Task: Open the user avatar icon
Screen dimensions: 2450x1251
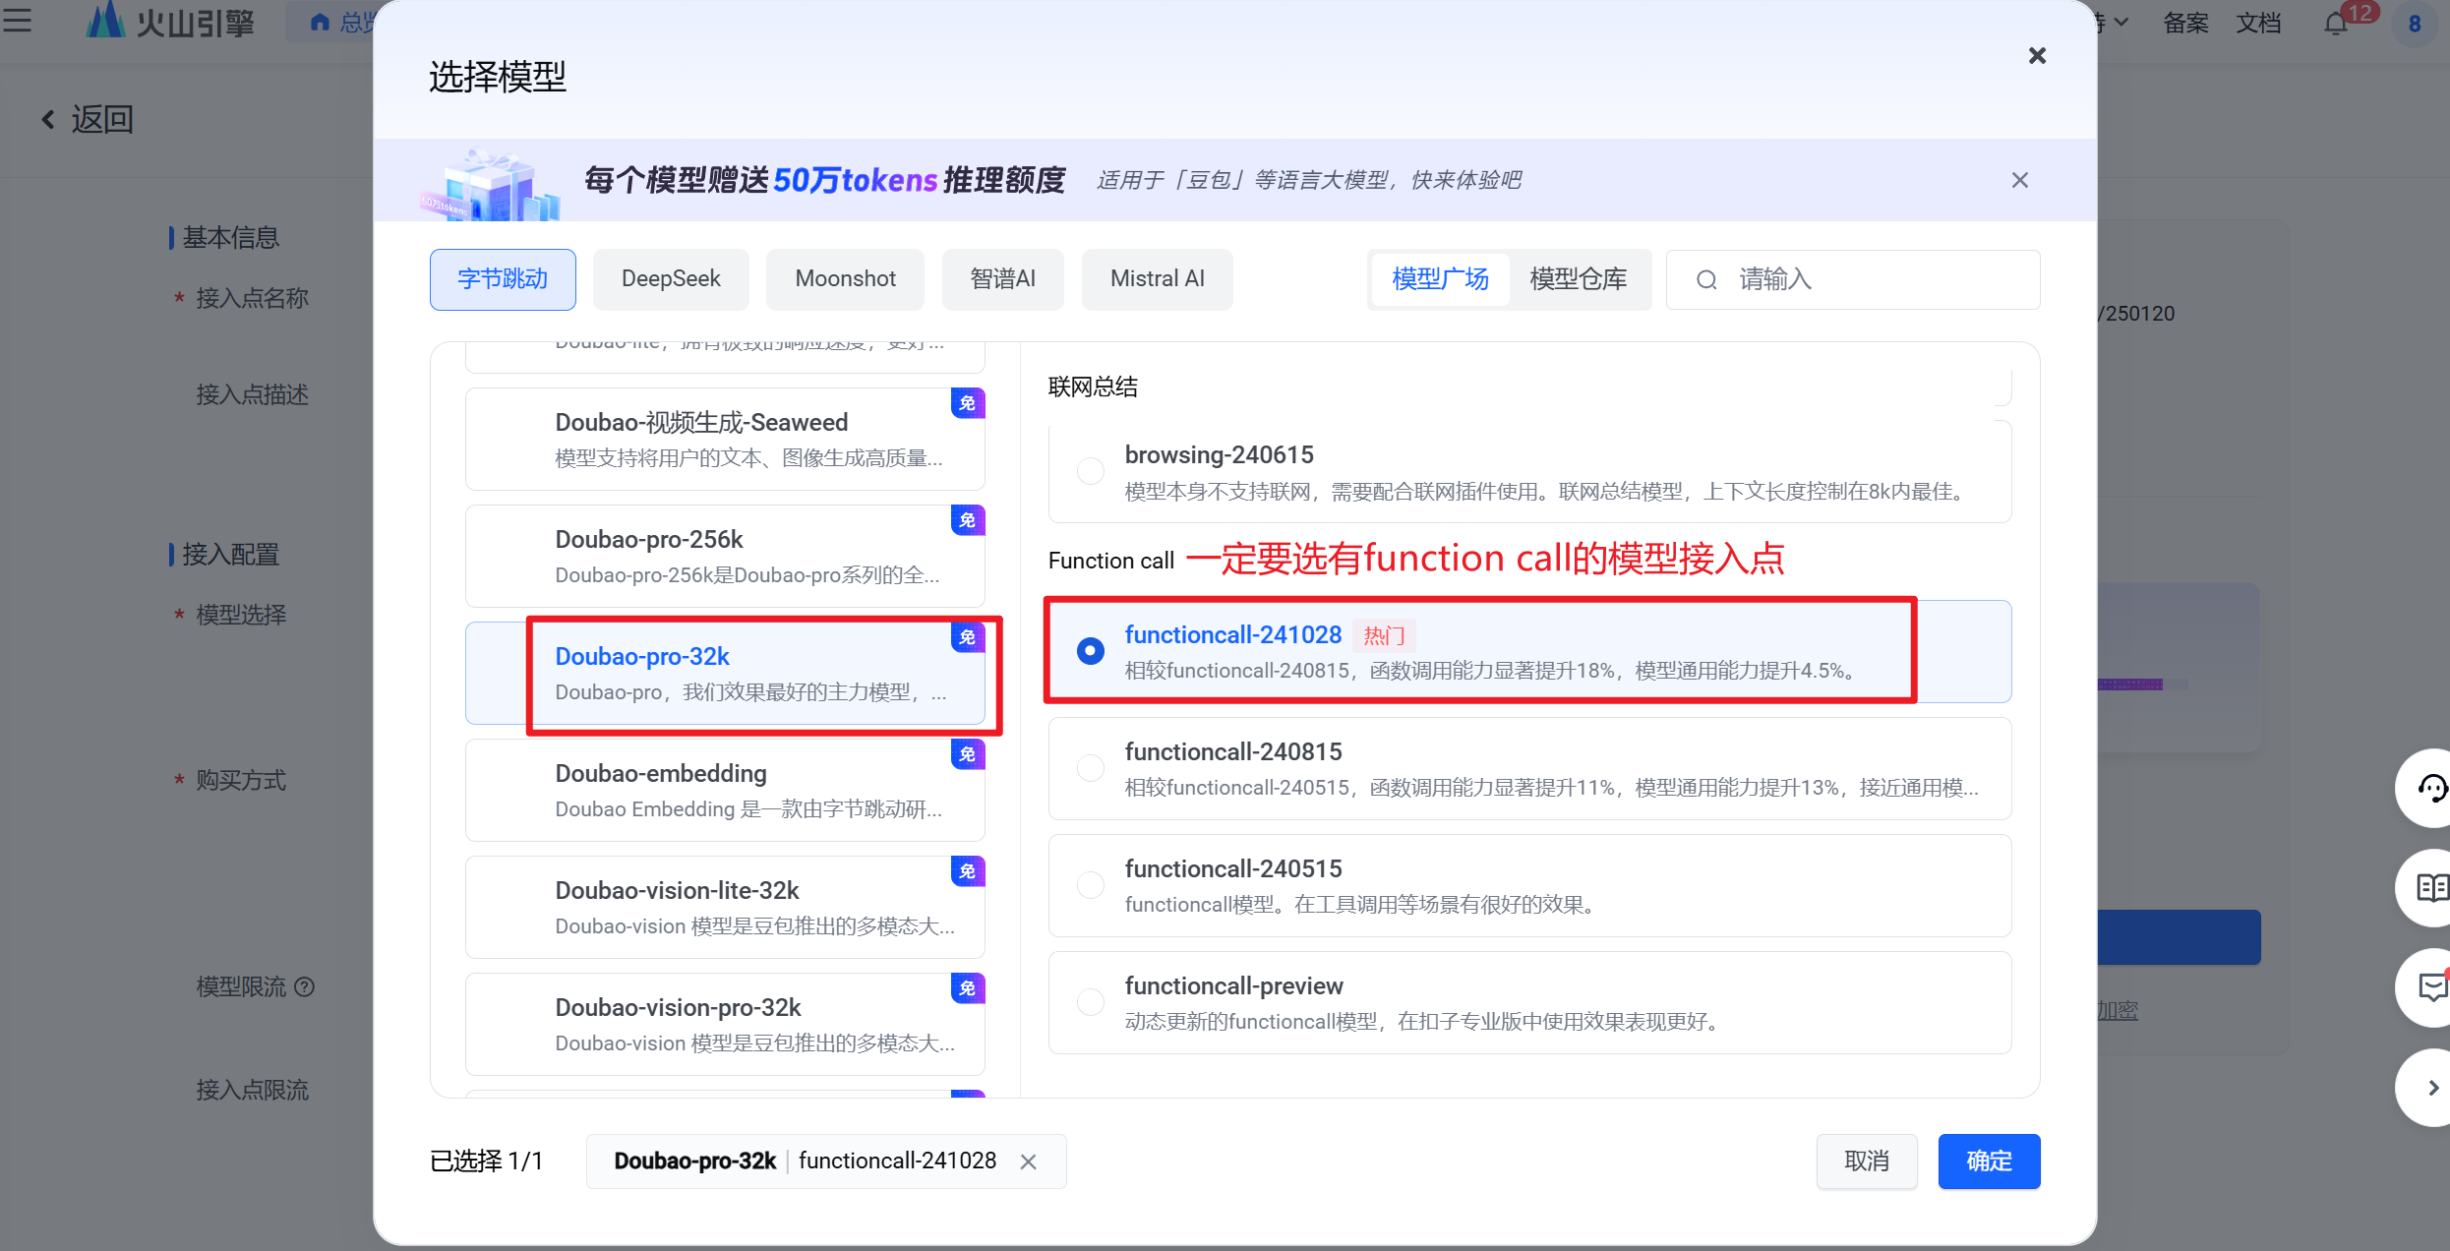Action: coord(2416,23)
